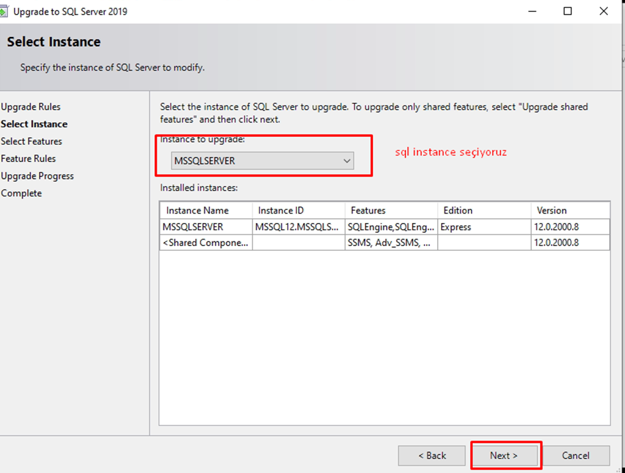
Task: Select the Select Features step
Action: [32, 141]
